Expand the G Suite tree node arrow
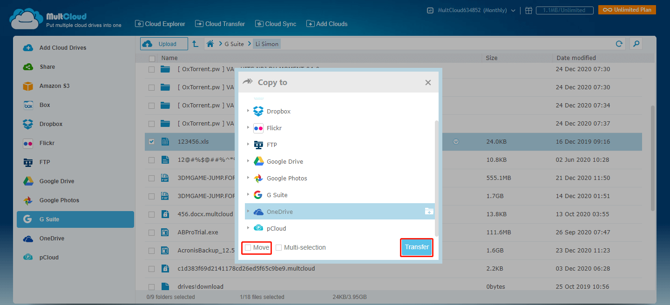670x305 pixels. point(248,195)
